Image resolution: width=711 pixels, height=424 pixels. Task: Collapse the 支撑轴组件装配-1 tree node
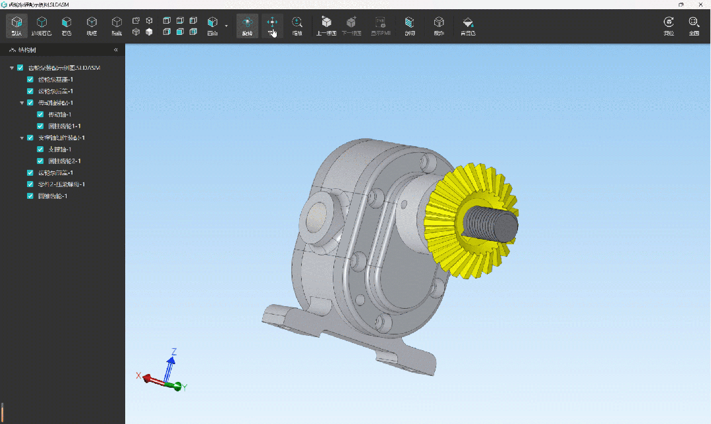click(21, 138)
